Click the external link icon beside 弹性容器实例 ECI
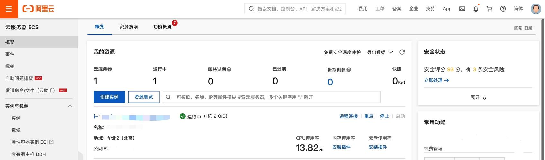The height and width of the screenshot is (160, 545). 51,142
